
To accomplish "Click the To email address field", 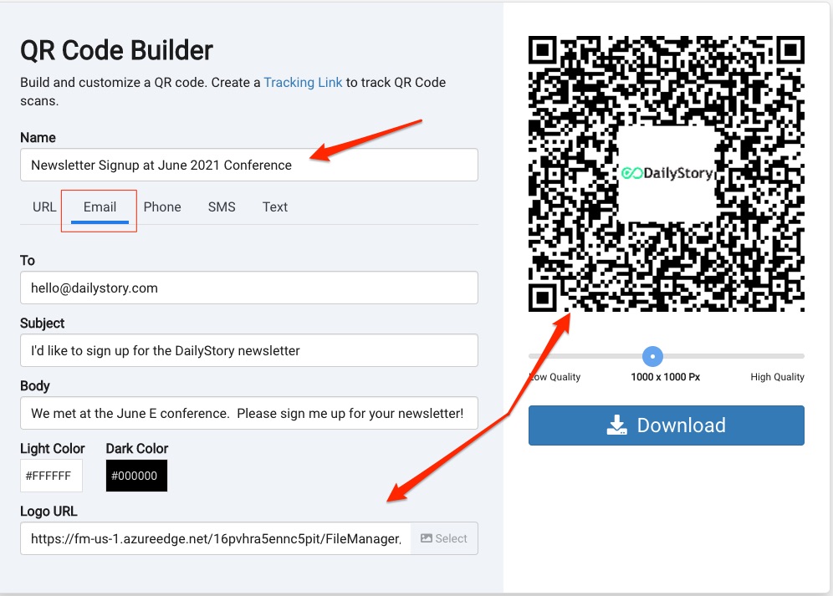I will 248,288.
